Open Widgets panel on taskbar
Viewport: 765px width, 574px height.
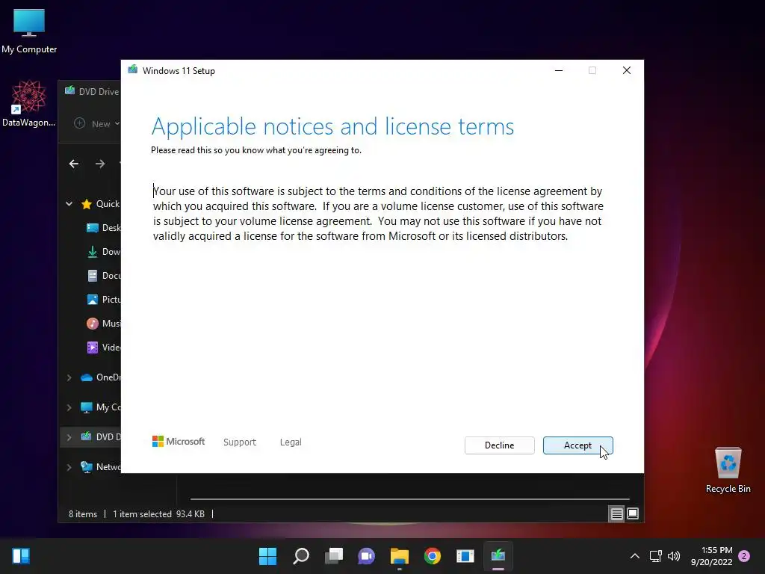tap(21, 556)
